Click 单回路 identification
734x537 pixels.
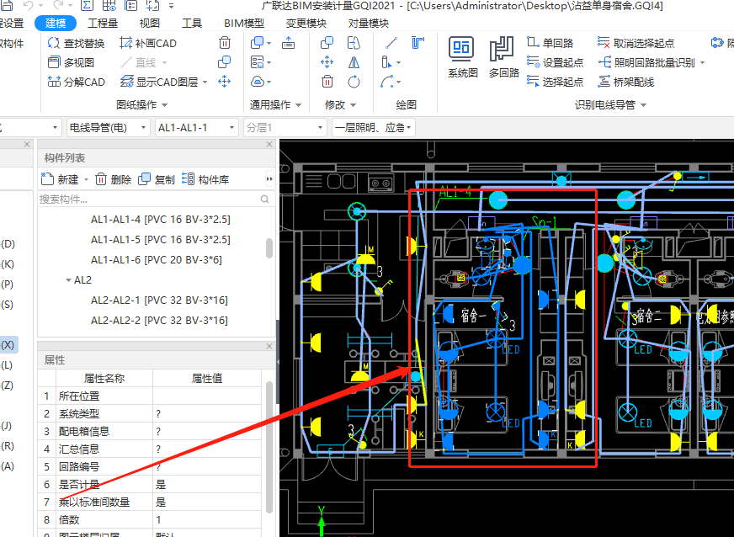pyautogui.click(x=550, y=43)
